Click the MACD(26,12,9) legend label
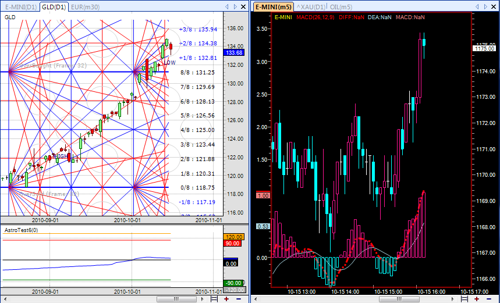This screenshot has height=303, width=500. (x=315, y=17)
